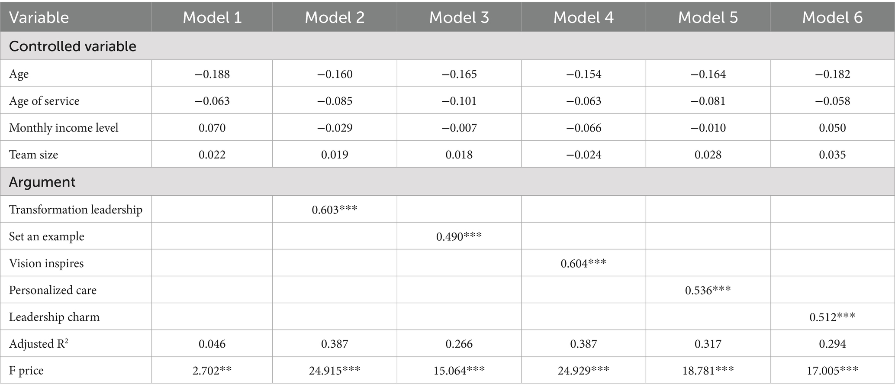Screen dimensions: 895x391
Task: Click the Vision inspires row label
Action: [x=46, y=263]
